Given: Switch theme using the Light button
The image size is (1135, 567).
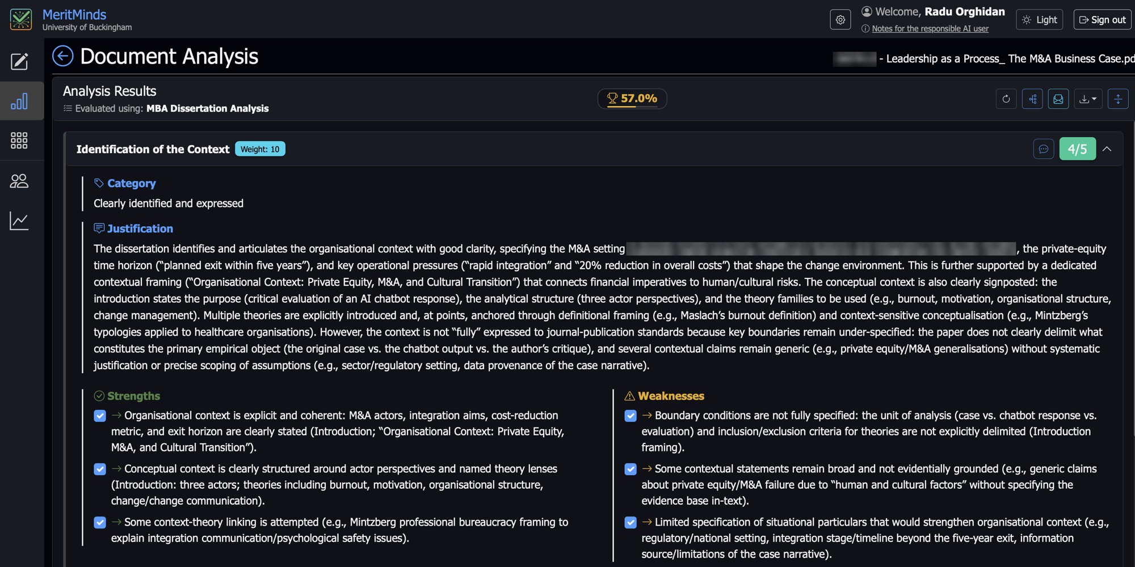Looking at the screenshot, I should (1040, 20).
